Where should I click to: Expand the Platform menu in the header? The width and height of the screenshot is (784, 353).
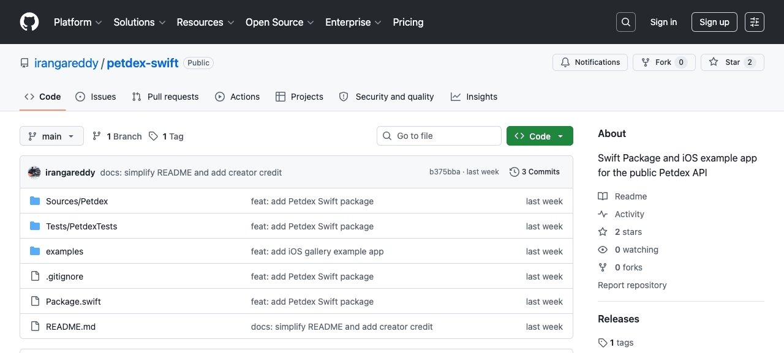tap(78, 22)
